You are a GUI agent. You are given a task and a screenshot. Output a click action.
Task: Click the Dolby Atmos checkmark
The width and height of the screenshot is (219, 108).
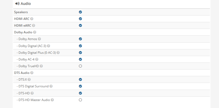pos(80,39)
